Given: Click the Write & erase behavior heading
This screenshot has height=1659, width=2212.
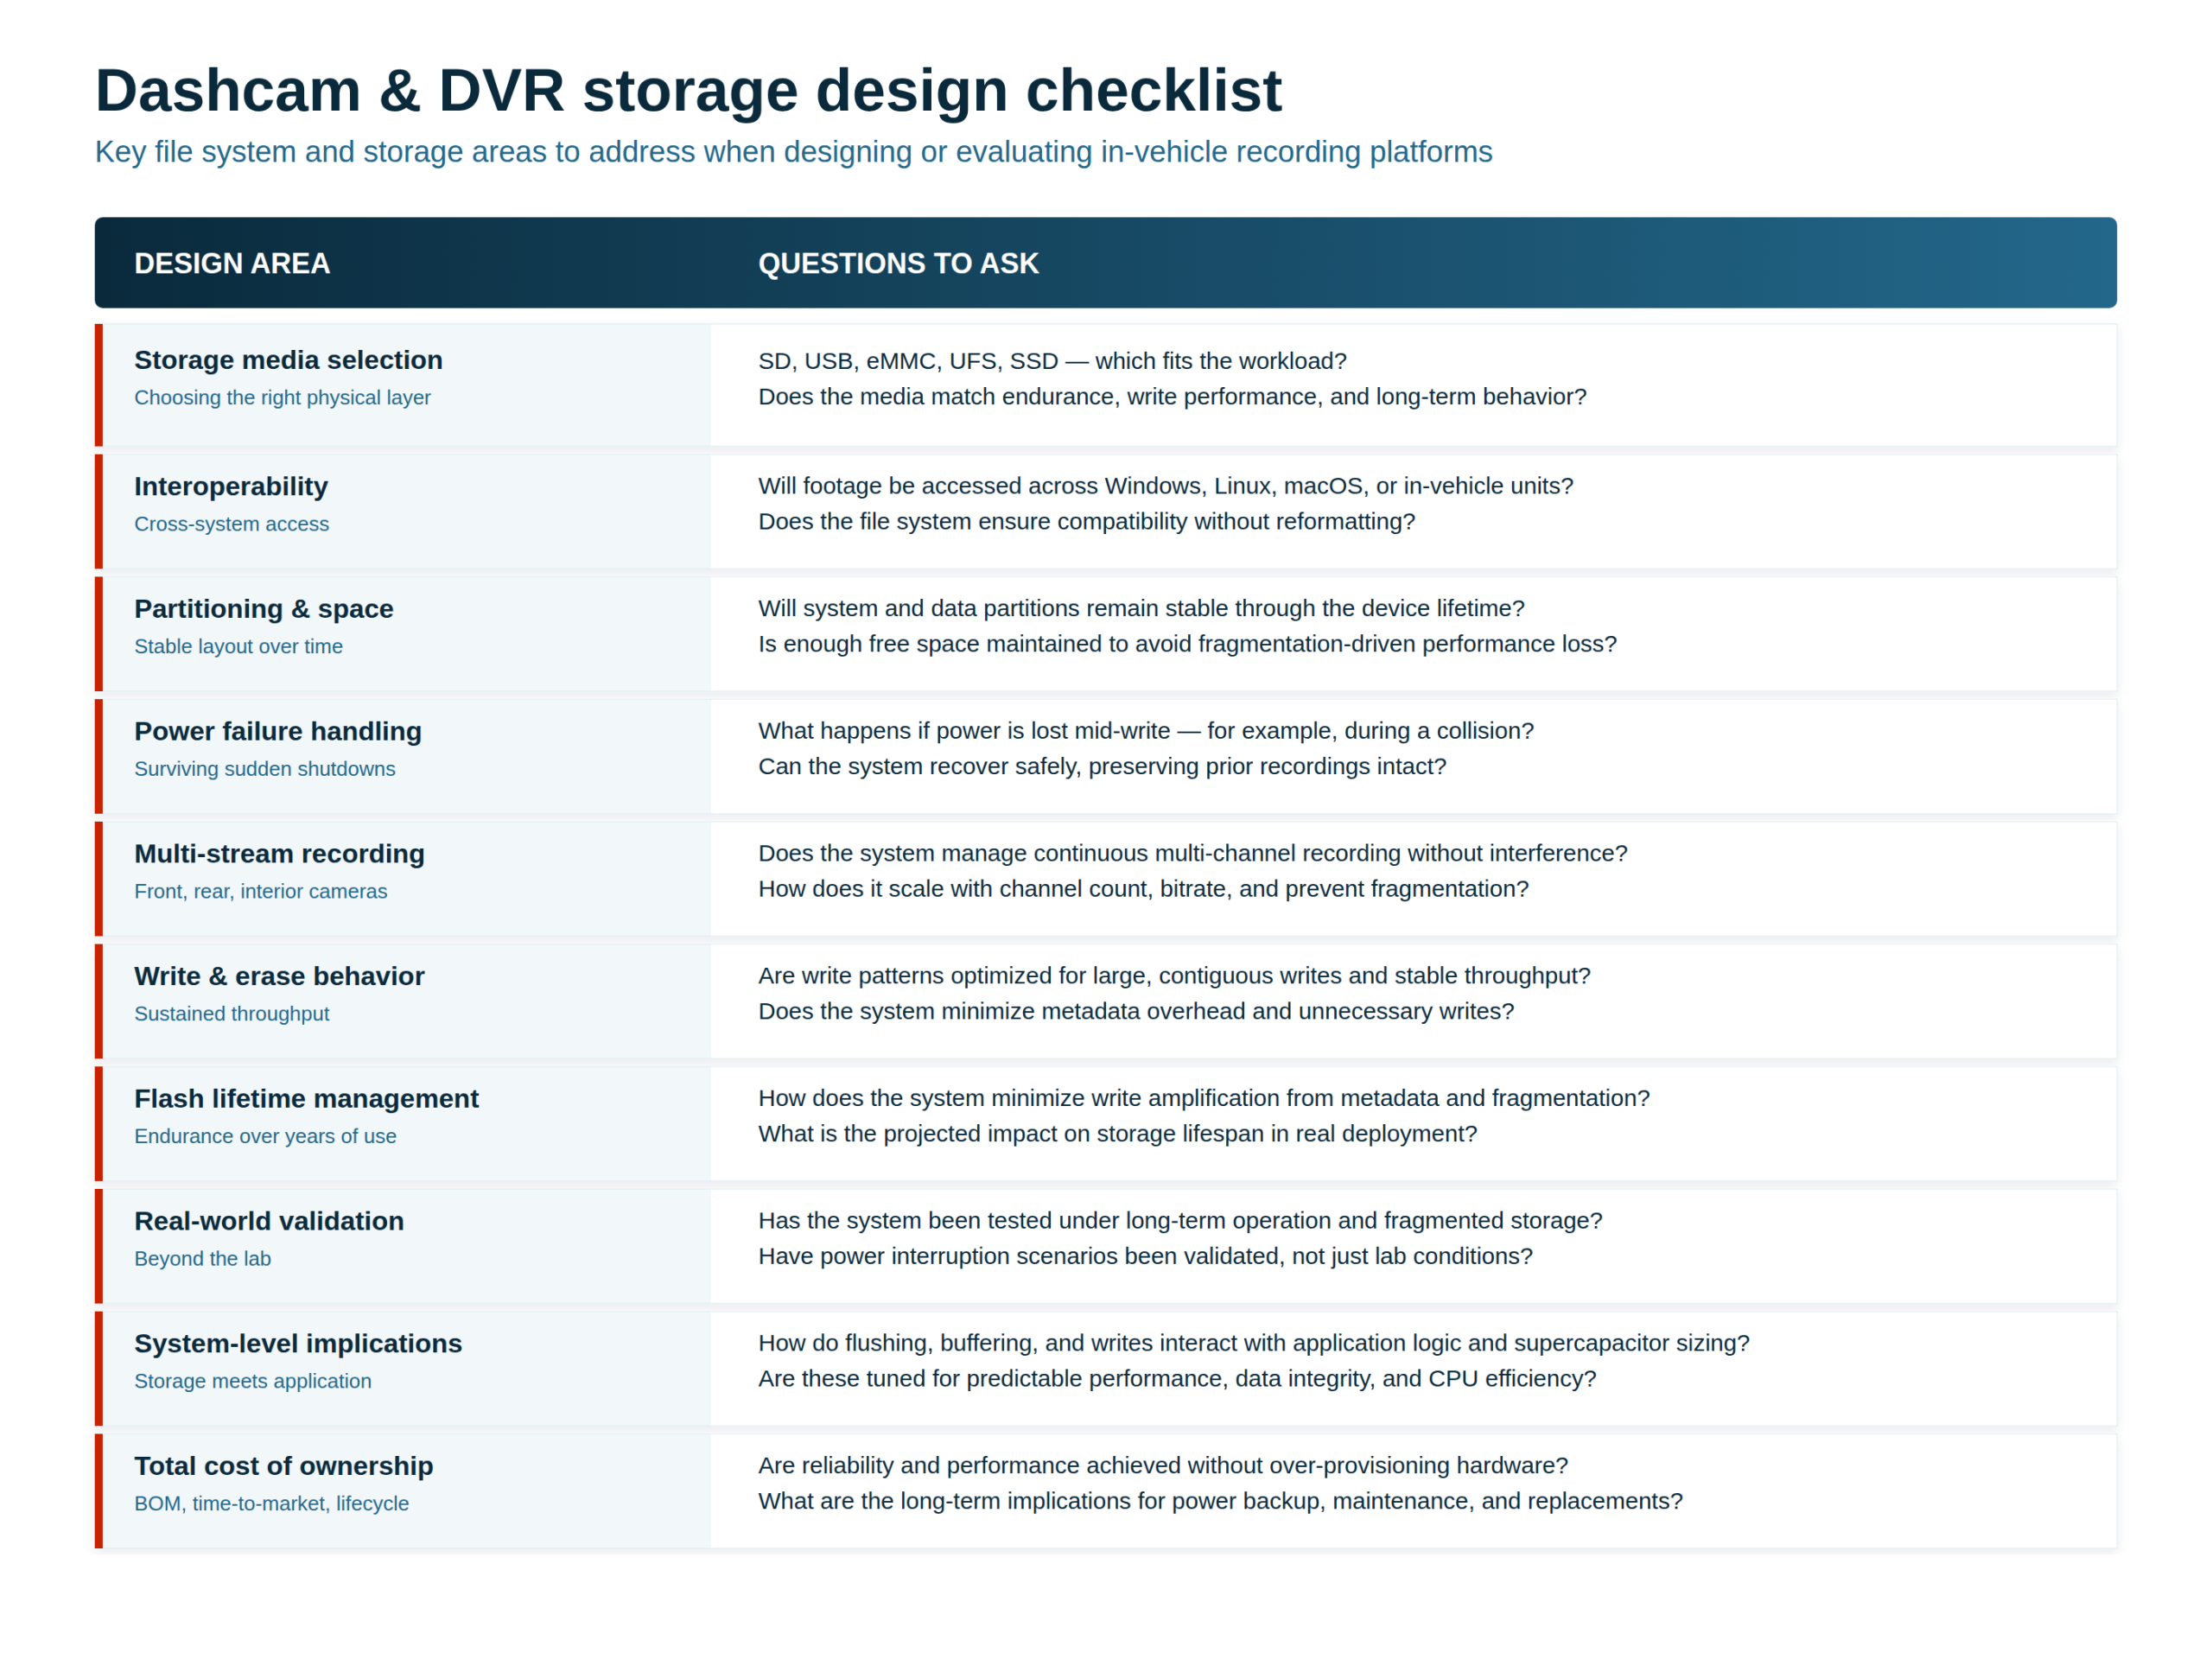Looking at the screenshot, I should (279, 976).
